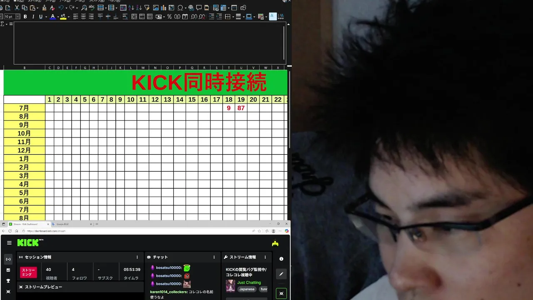Image resolution: width=533 pixels, height=300 pixels.
Task: Open the paste options dropdown arrow
Action: [x=37, y=8]
